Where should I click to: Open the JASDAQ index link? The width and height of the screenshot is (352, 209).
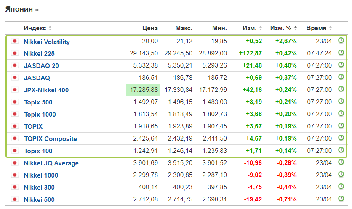[x=37, y=78]
